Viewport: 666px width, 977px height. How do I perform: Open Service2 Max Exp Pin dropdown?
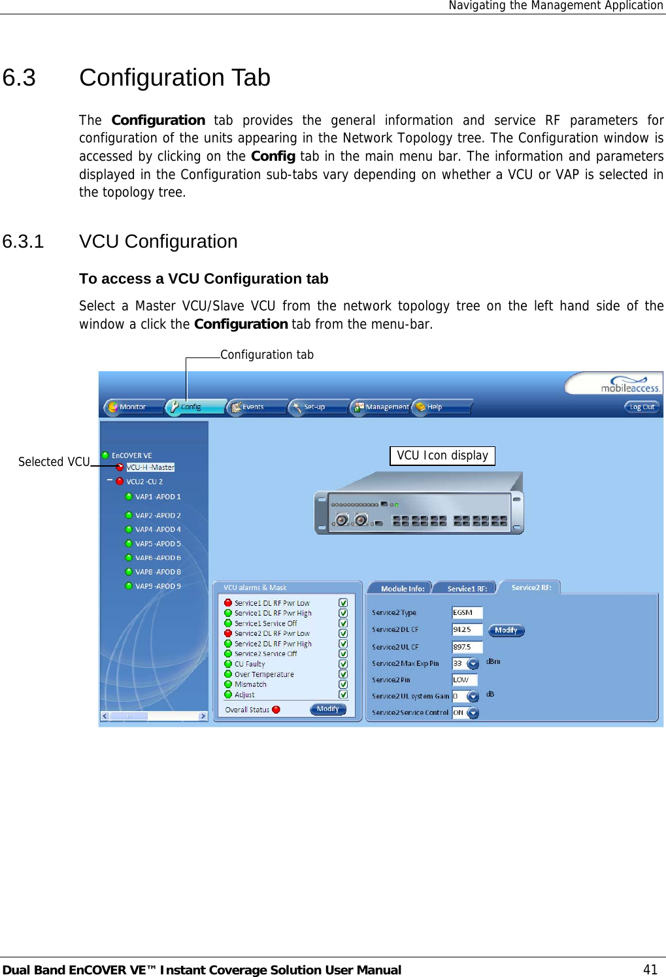pos(473,663)
